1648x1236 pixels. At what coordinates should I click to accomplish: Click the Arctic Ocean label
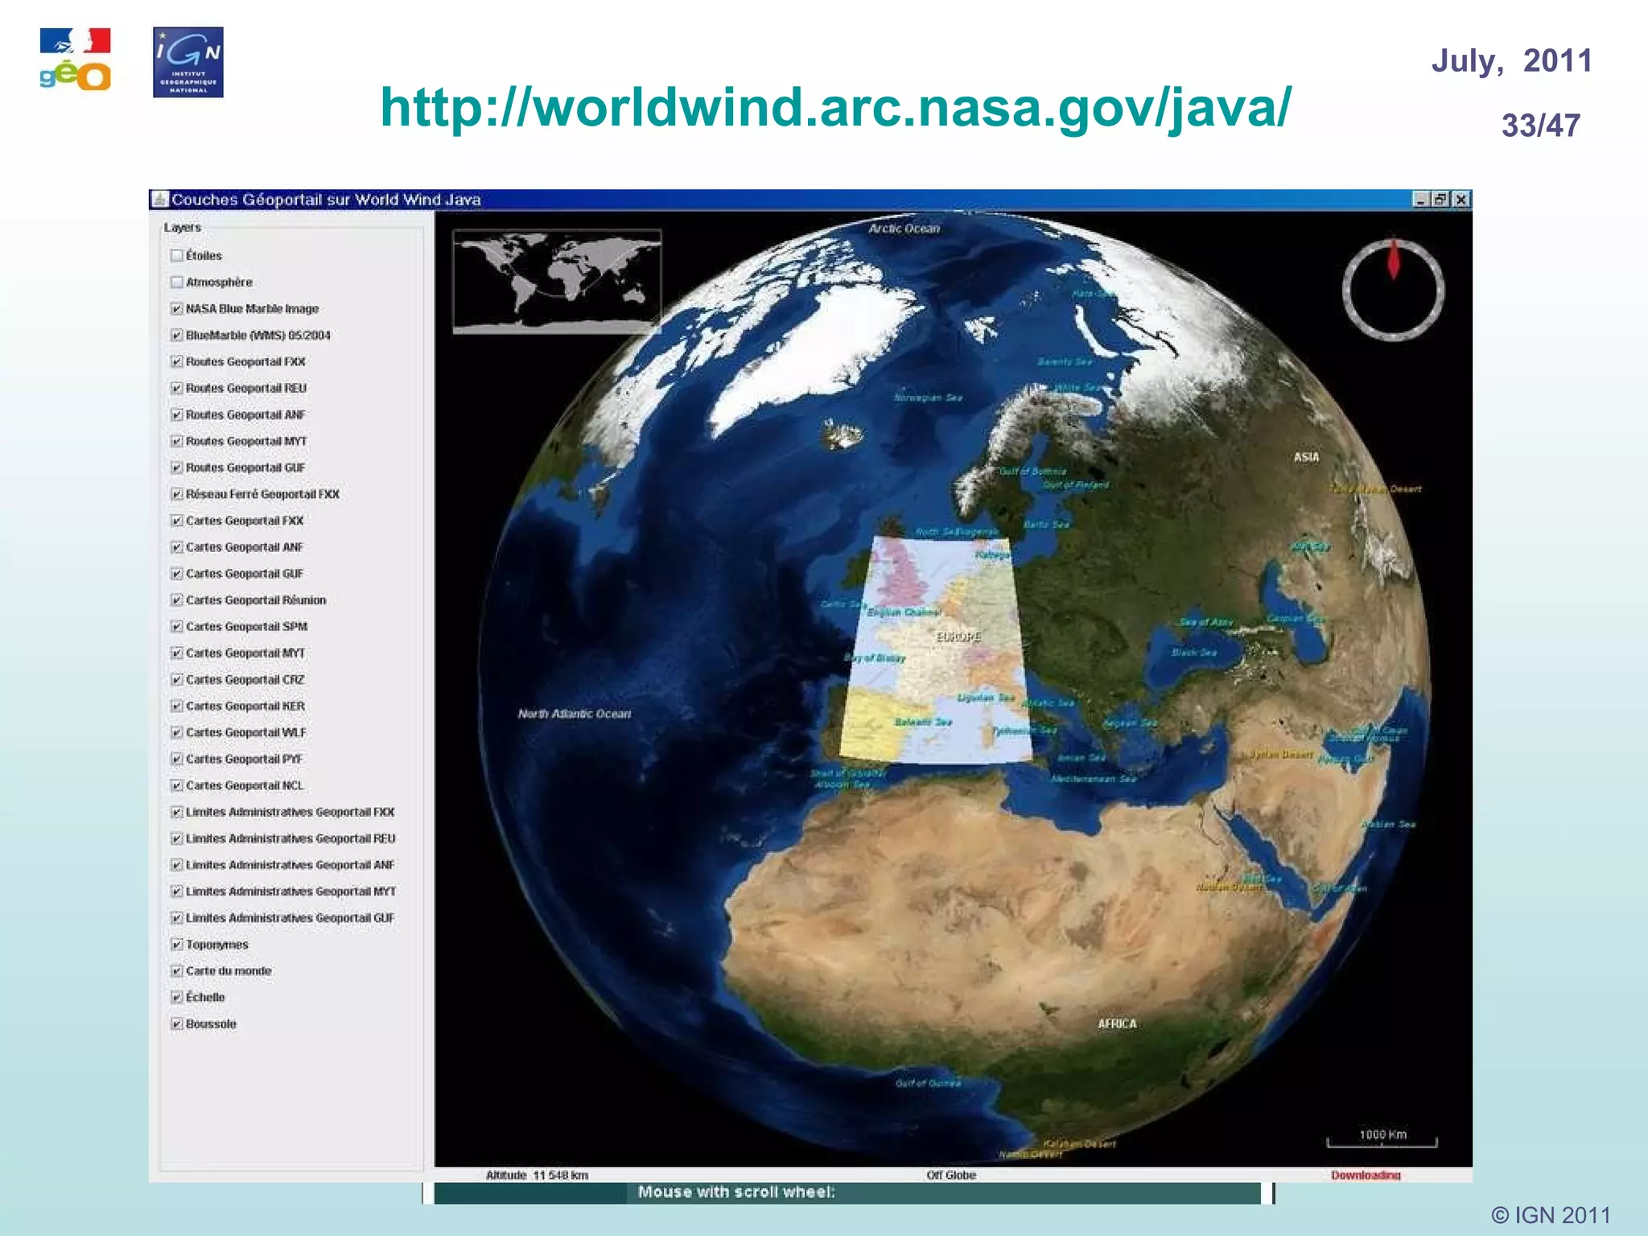(904, 229)
